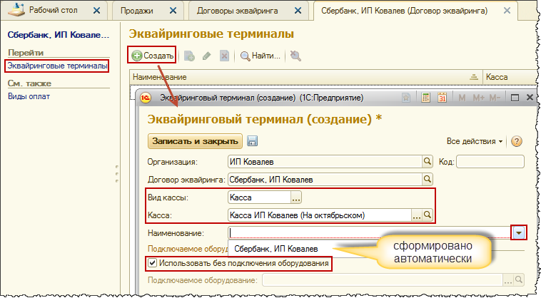Click the M- memory button in titlebar

(x=495, y=98)
